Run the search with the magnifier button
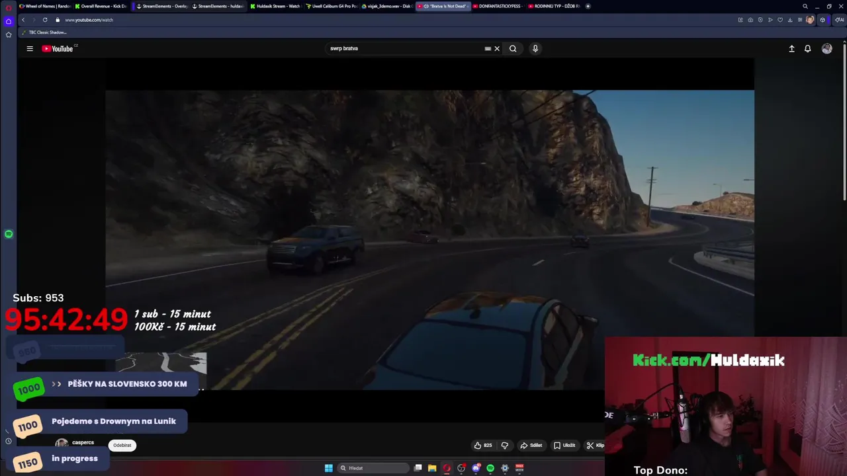 (x=513, y=48)
